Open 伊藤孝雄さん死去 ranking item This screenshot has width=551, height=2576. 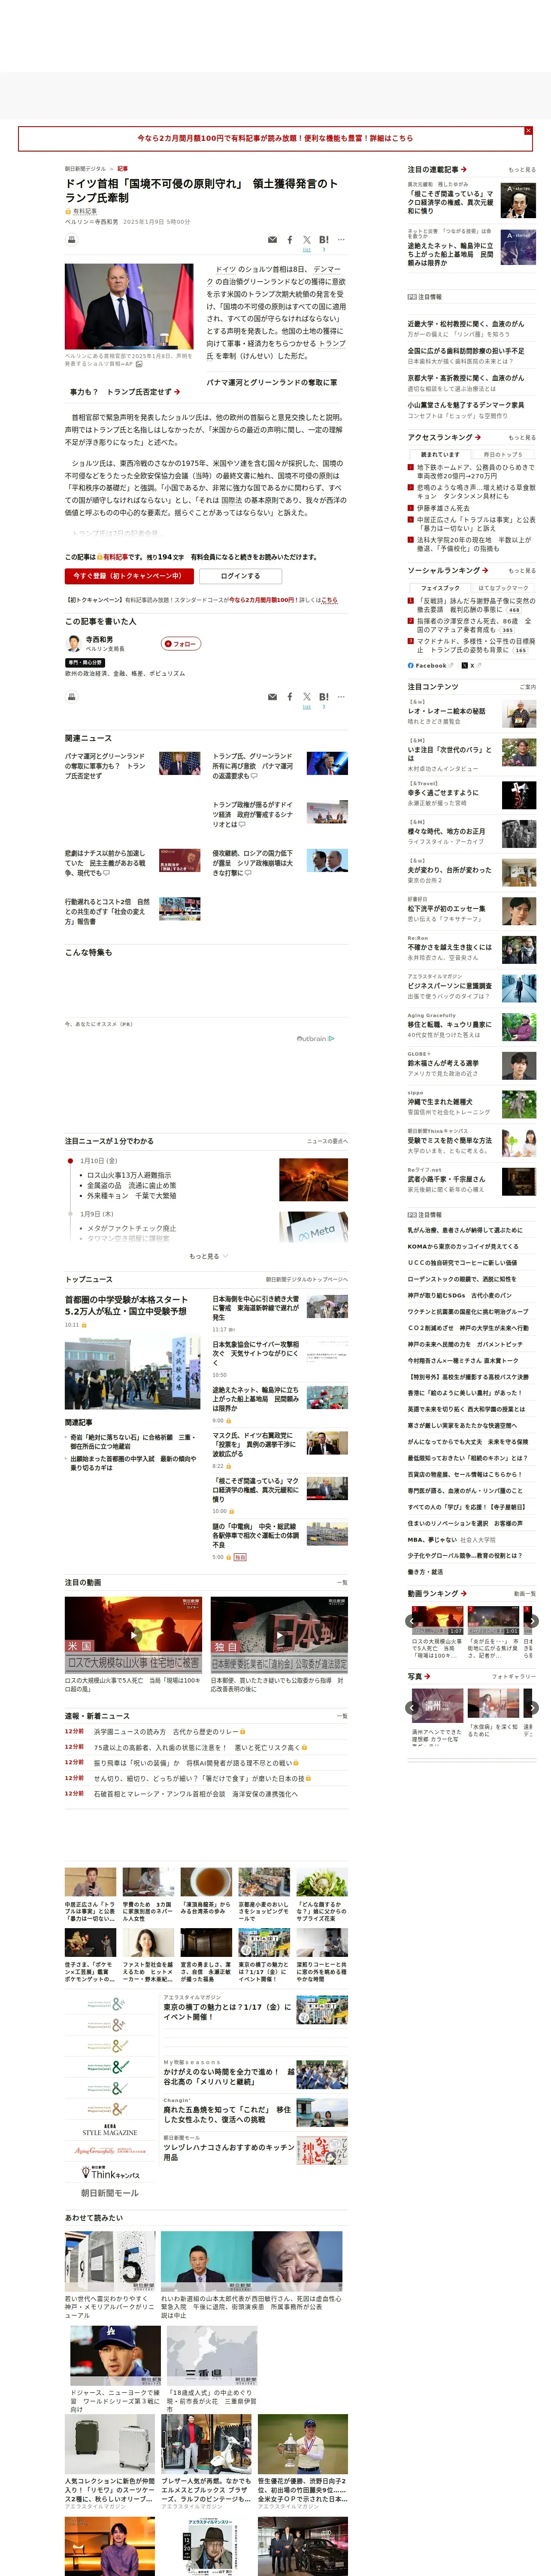pos(443,508)
